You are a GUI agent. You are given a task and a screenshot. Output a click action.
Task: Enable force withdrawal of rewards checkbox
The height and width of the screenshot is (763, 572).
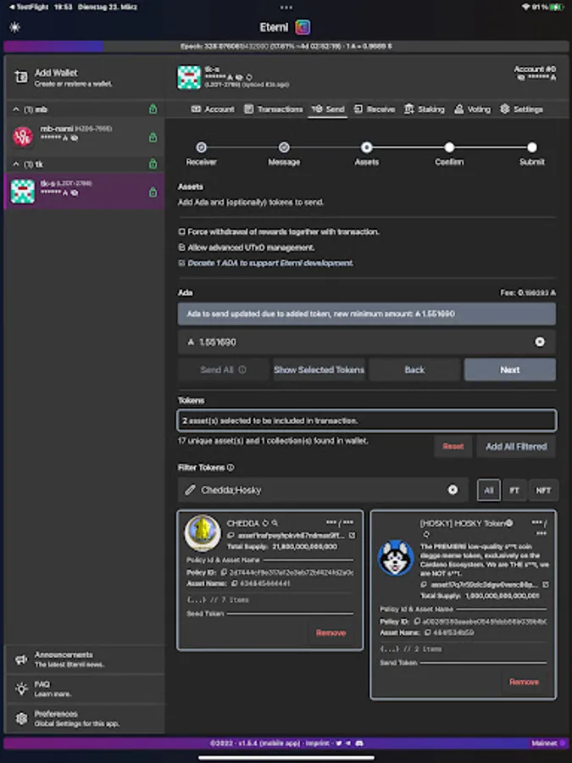[182, 231]
